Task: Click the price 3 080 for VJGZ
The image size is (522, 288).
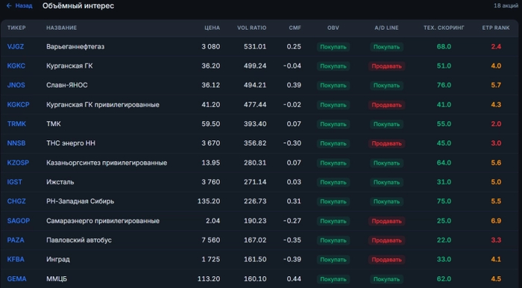Action: pos(211,46)
